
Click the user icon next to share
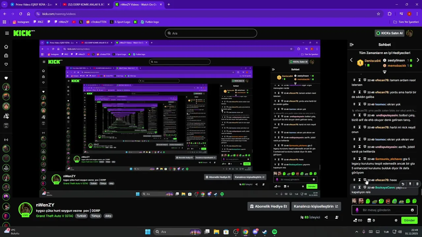pyautogui.click(x=337, y=217)
